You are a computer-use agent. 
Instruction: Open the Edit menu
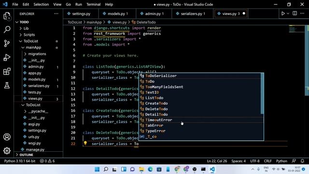26,4
